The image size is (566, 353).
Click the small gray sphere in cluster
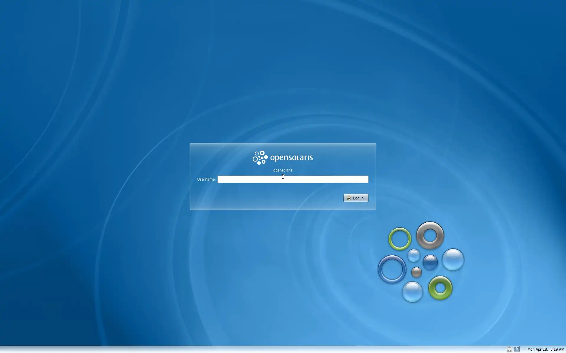[x=416, y=272]
